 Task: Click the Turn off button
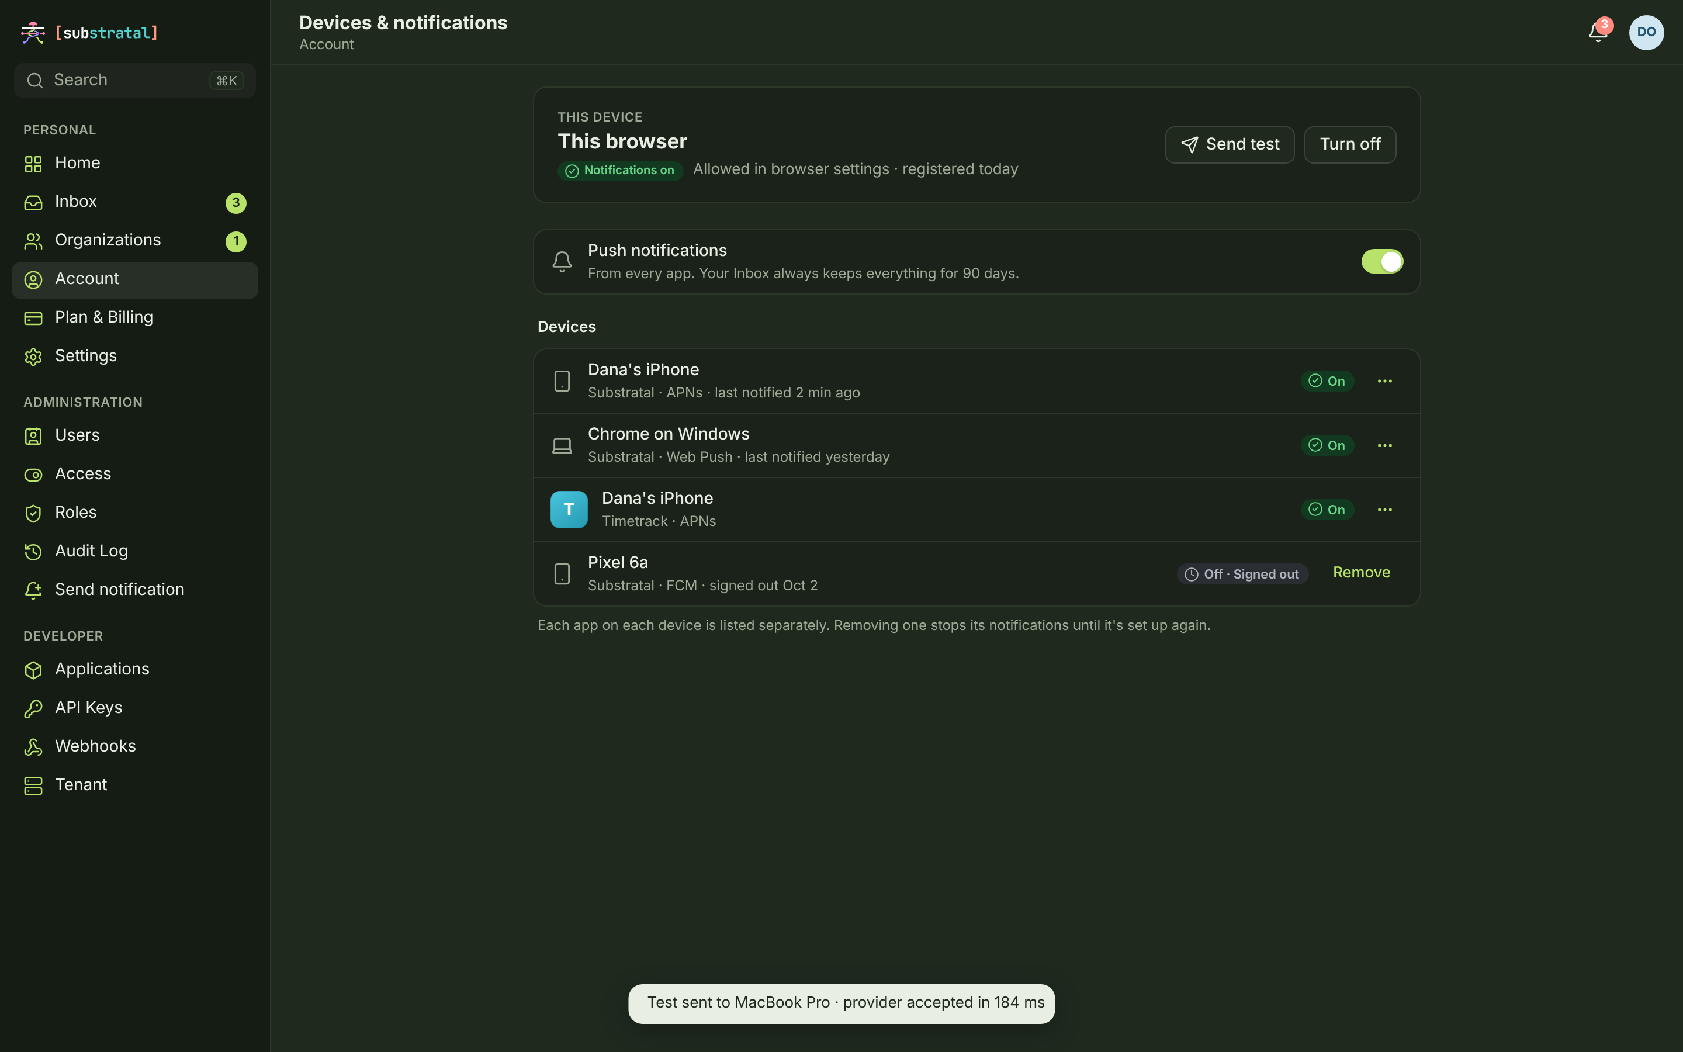1350,145
